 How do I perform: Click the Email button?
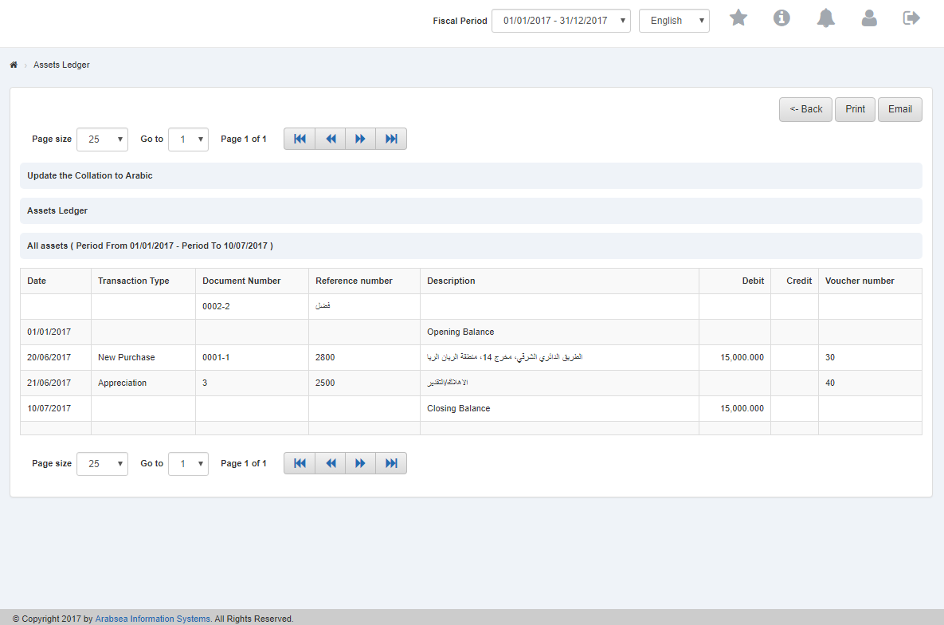(899, 109)
